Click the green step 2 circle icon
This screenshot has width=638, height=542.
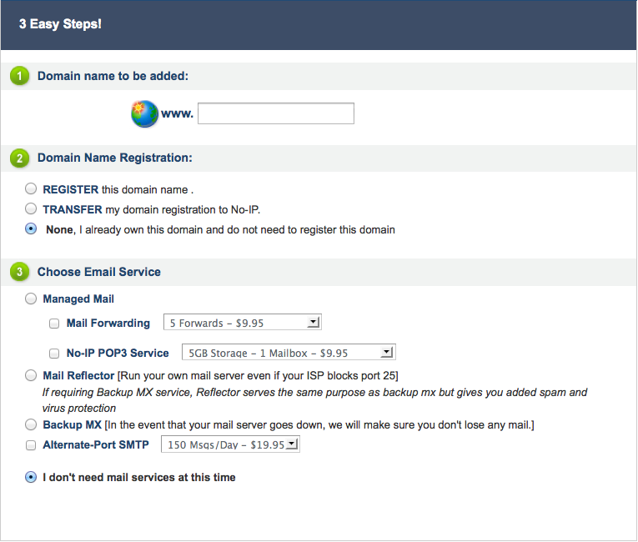[x=19, y=158]
